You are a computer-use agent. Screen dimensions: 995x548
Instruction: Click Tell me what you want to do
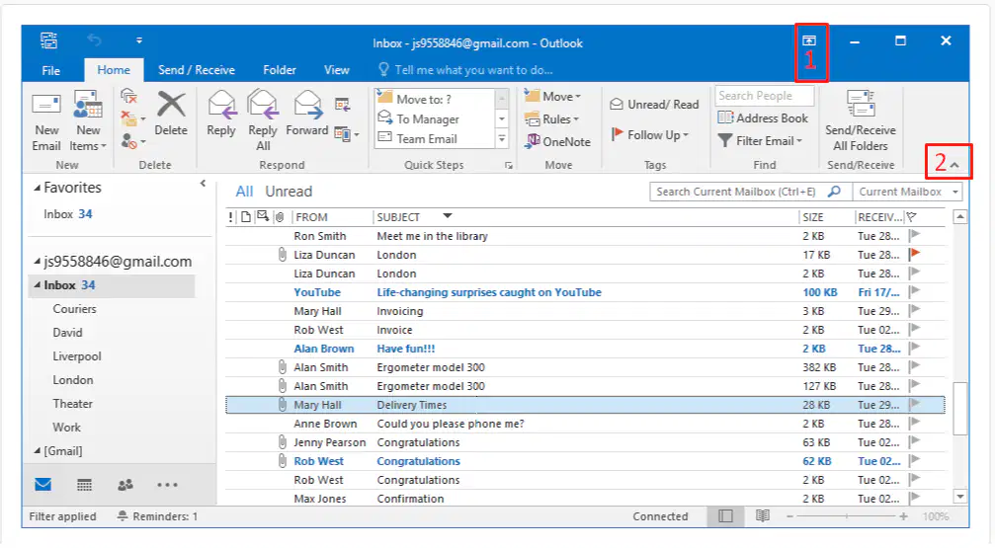click(465, 70)
